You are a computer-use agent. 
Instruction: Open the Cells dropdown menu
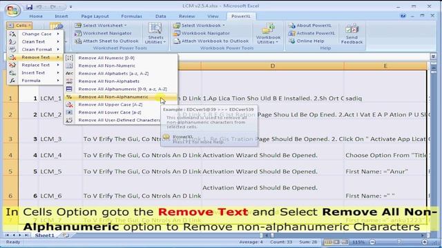point(19,25)
